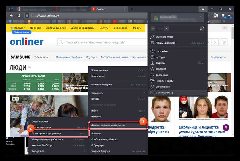
Task: Click the incognito mask icon
Action: pos(152,43)
